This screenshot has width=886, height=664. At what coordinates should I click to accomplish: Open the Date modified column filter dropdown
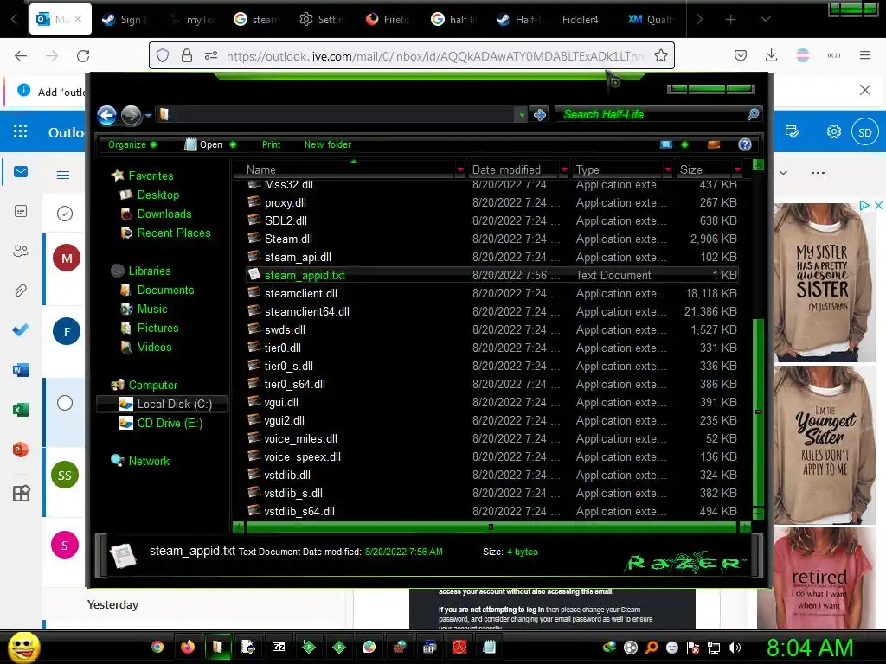pyautogui.click(x=564, y=169)
